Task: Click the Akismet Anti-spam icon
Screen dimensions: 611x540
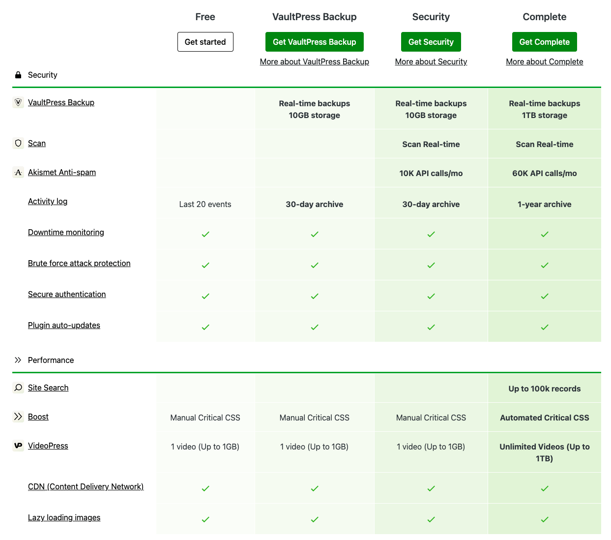Action: coord(18,172)
